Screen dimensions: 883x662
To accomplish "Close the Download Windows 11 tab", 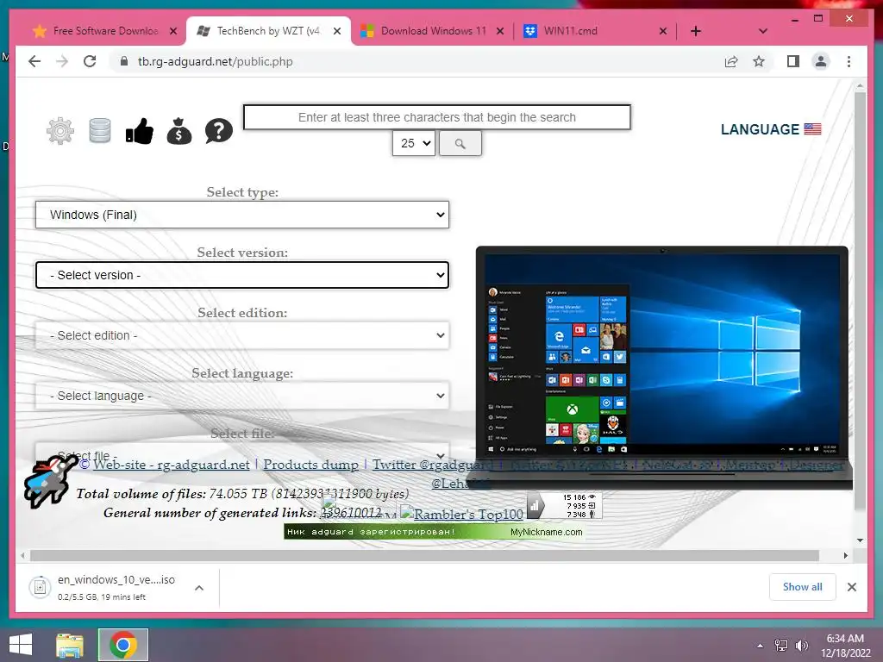I will (500, 31).
